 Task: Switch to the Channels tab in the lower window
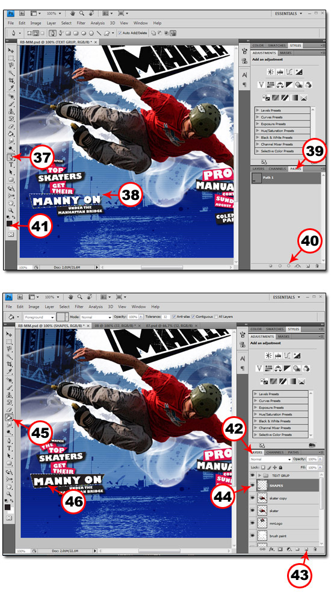[x=274, y=452]
